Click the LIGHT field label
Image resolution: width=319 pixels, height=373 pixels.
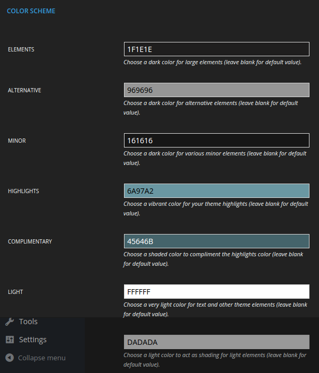point(16,292)
